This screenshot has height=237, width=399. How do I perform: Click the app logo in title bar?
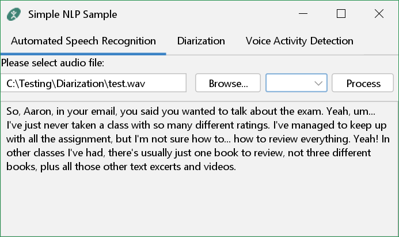tap(14, 14)
